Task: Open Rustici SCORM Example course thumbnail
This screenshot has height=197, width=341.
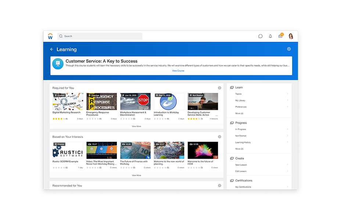Action: (68, 150)
